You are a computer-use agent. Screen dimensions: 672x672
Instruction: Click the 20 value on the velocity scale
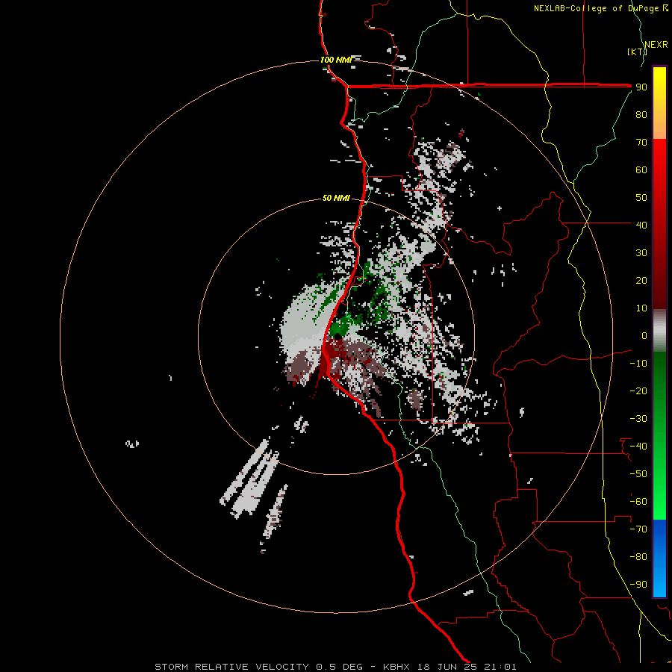pos(641,280)
